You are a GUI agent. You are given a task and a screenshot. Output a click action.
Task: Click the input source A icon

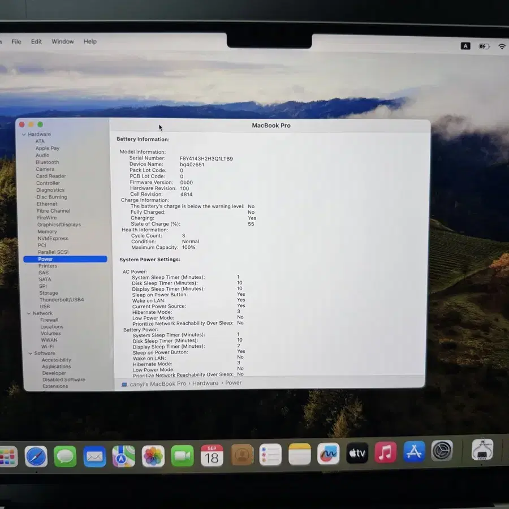coord(465,46)
